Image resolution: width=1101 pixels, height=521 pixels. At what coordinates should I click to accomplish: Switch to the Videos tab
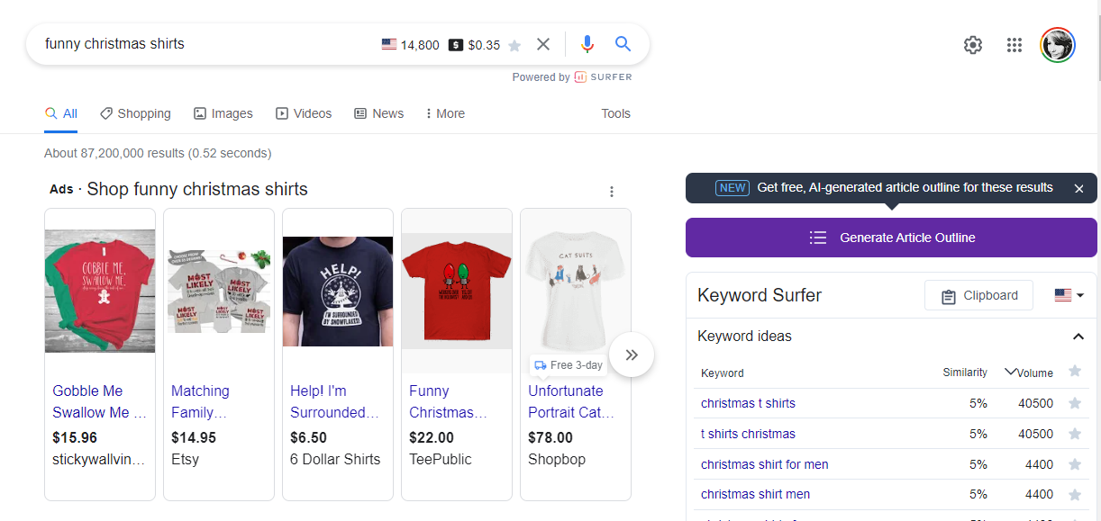click(304, 113)
